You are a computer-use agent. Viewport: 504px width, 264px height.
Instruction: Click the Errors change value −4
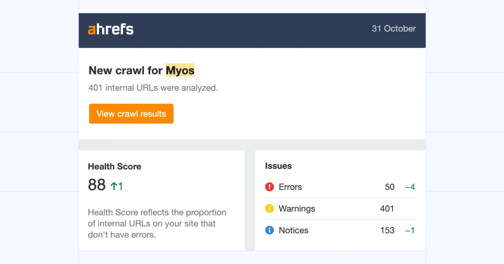pyautogui.click(x=410, y=187)
